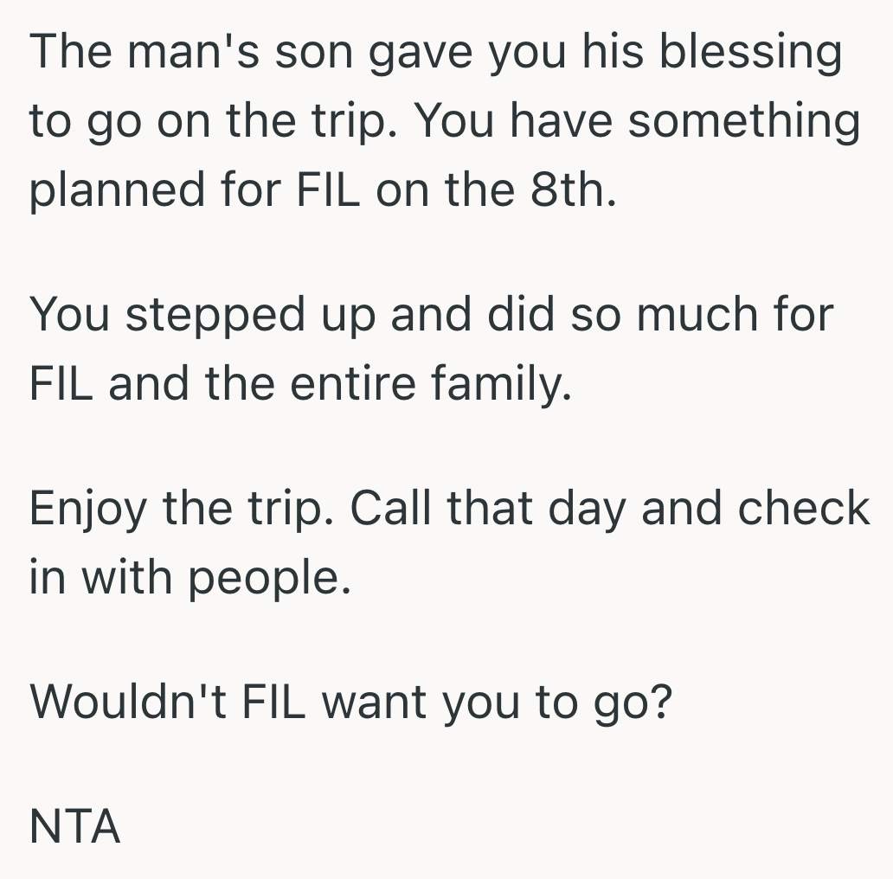Click the "NTA" verdict text

[74, 828]
